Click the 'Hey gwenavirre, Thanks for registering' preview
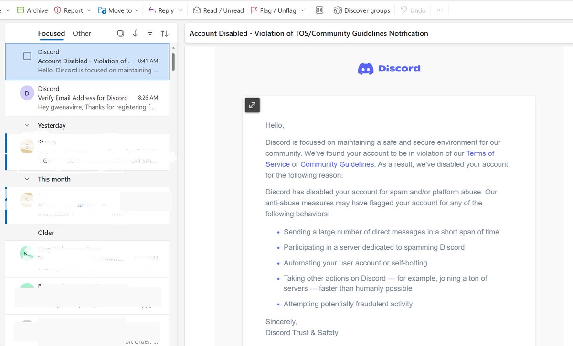 coord(96,107)
